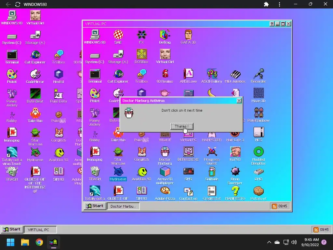Image resolution: width=333 pixels, height=250 pixels.
Task: Open Credits.txt in Virtual PC
Action: [x=211, y=193]
